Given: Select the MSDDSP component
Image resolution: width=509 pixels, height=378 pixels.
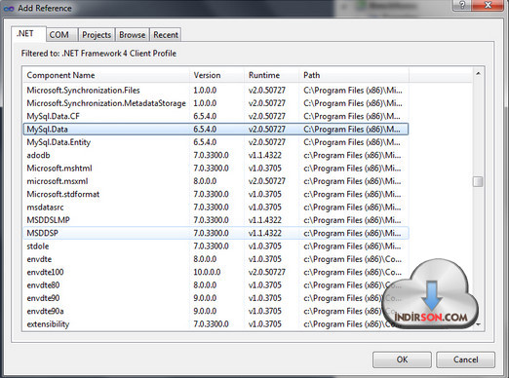Looking at the screenshot, I should point(215,233).
